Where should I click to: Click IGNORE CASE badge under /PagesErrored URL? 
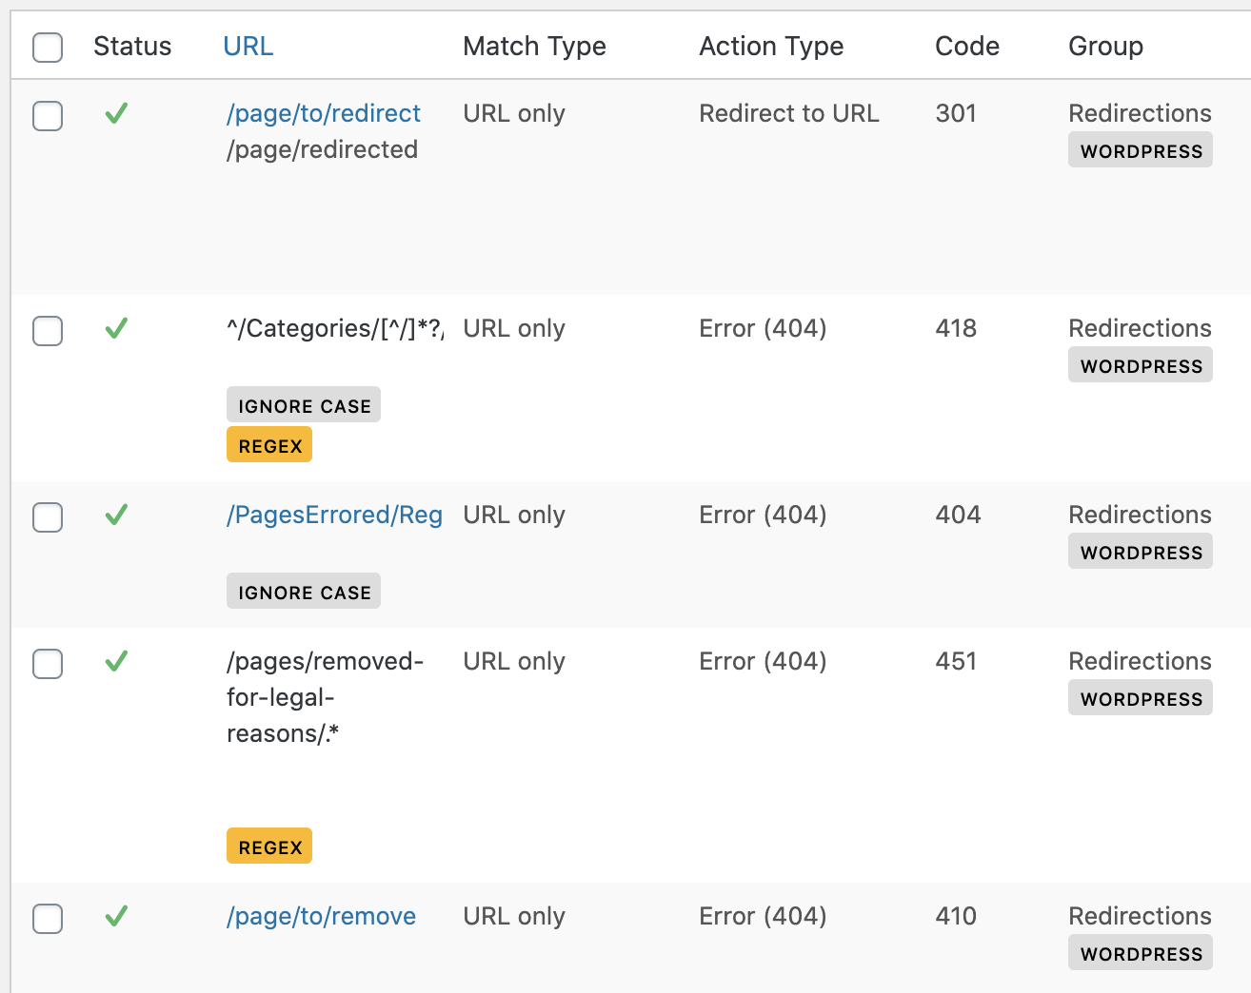(304, 592)
